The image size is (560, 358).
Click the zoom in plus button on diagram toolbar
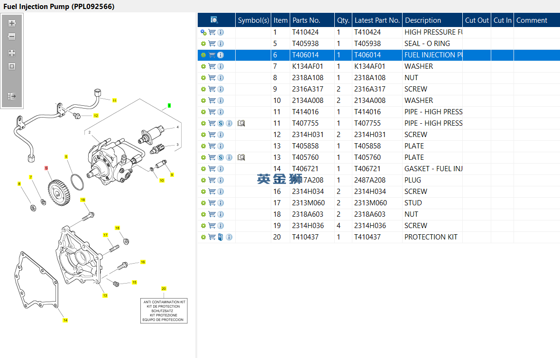pos(12,23)
